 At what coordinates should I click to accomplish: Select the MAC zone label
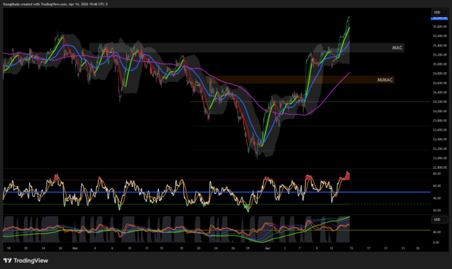tap(397, 48)
